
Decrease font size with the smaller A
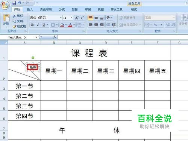point(82,18)
